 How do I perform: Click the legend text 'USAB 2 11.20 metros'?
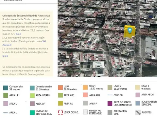pyautogui.click(x=120, y=88)
